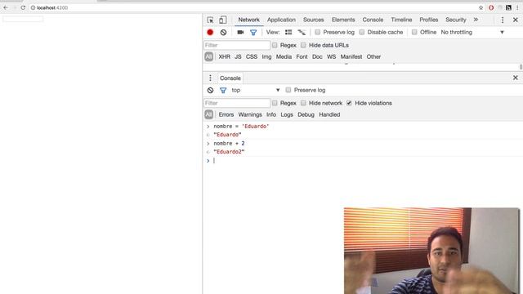Close the console drawer

(516, 78)
